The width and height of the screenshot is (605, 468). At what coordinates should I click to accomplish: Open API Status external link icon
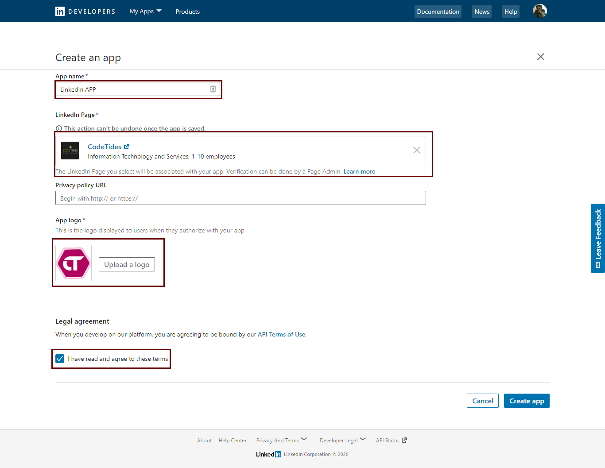[x=404, y=440]
